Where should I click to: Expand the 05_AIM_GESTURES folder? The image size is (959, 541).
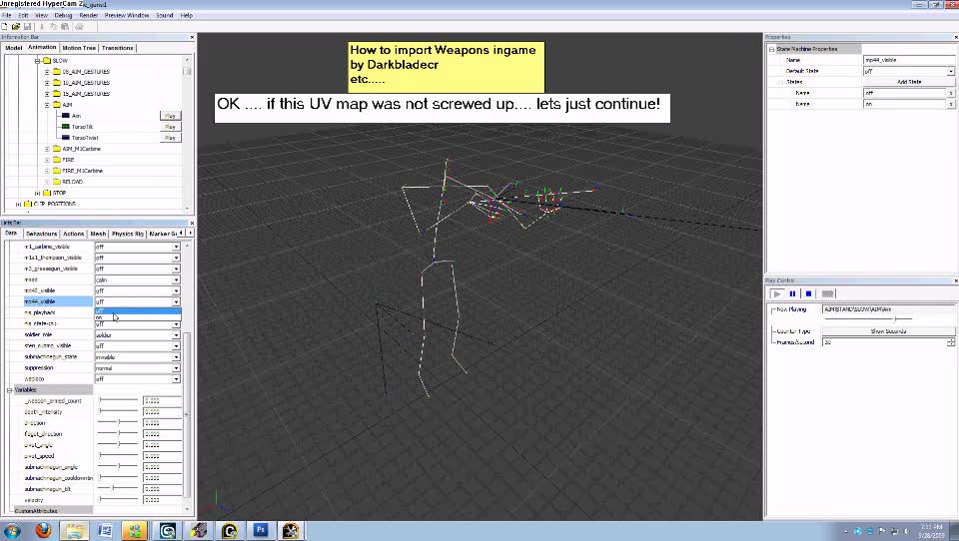tap(47, 72)
